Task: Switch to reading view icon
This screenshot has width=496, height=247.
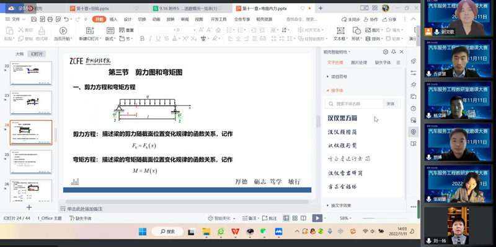Action: pos(303,218)
